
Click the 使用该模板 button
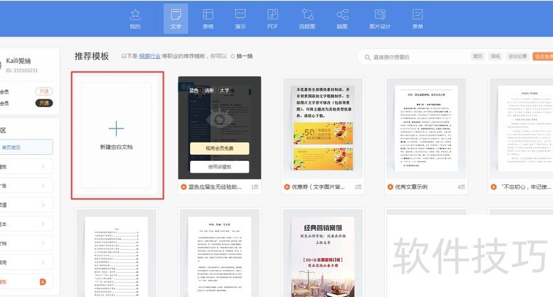(219, 166)
